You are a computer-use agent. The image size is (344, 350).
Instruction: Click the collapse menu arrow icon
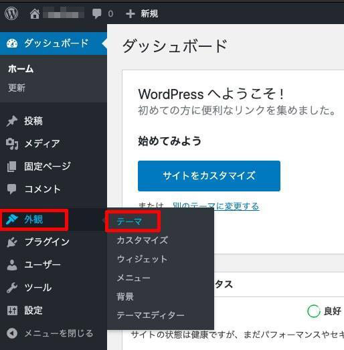12,333
